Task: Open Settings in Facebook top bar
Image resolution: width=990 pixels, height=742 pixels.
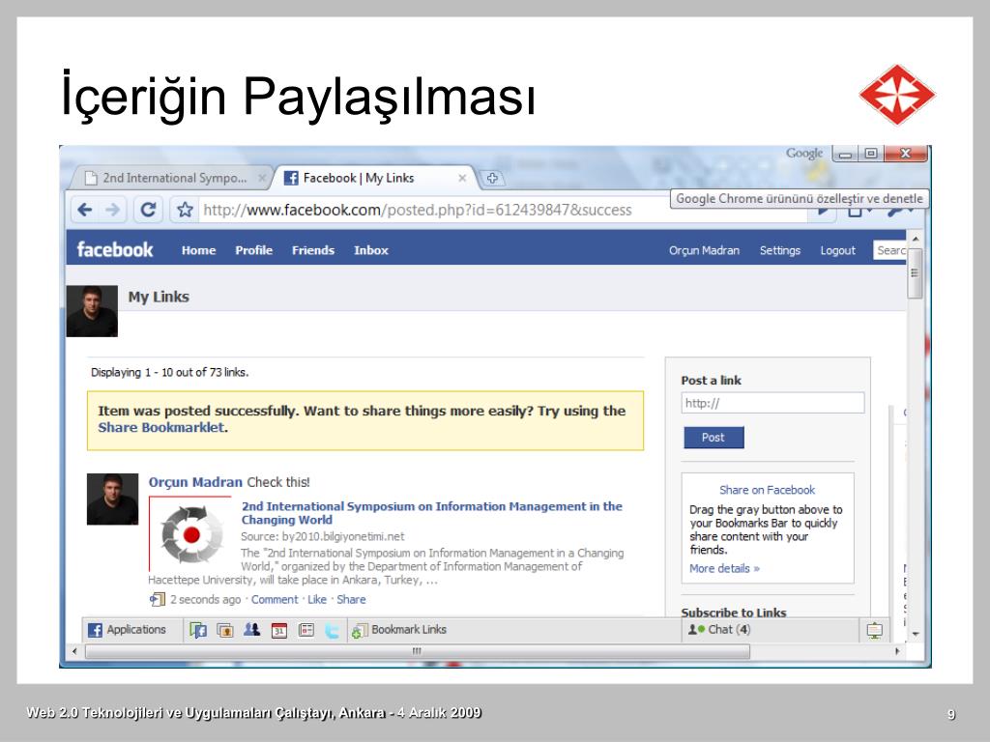Action: 780,250
